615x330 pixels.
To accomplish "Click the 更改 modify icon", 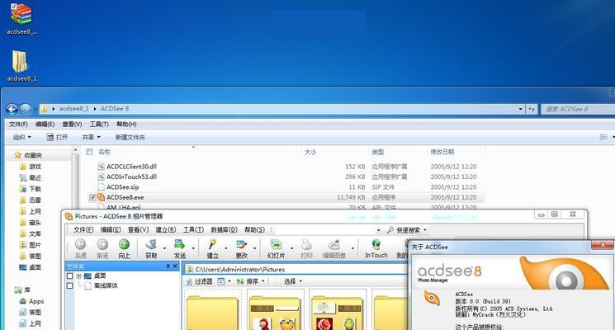I will 241,244.
